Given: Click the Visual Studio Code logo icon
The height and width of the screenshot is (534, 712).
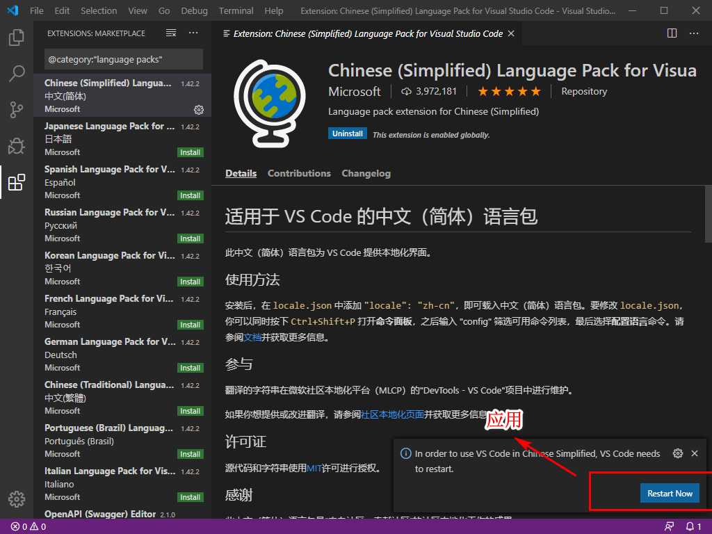Looking at the screenshot, I should pyautogui.click(x=13, y=10).
